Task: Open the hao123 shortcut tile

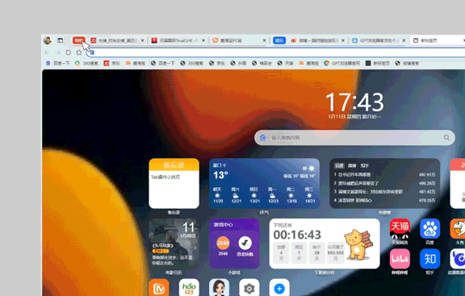Action: 189,288
